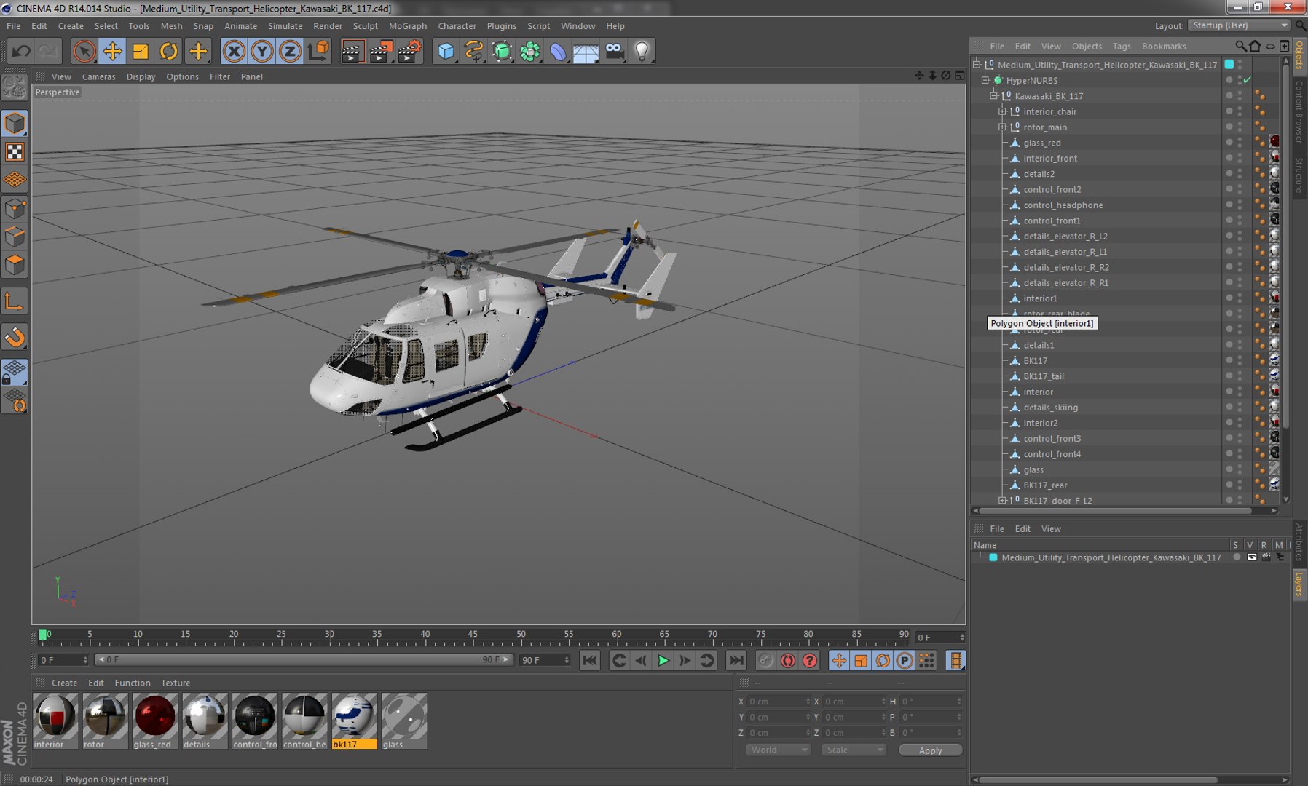Open the spline tools icon
The image size is (1308, 786).
click(474, 51)
